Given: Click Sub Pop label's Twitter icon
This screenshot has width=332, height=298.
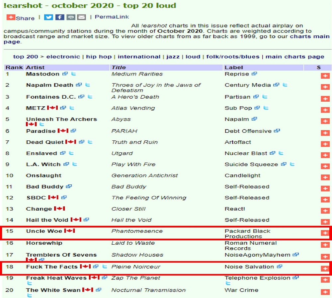Looking at the screenshot, I should [266, 108].
